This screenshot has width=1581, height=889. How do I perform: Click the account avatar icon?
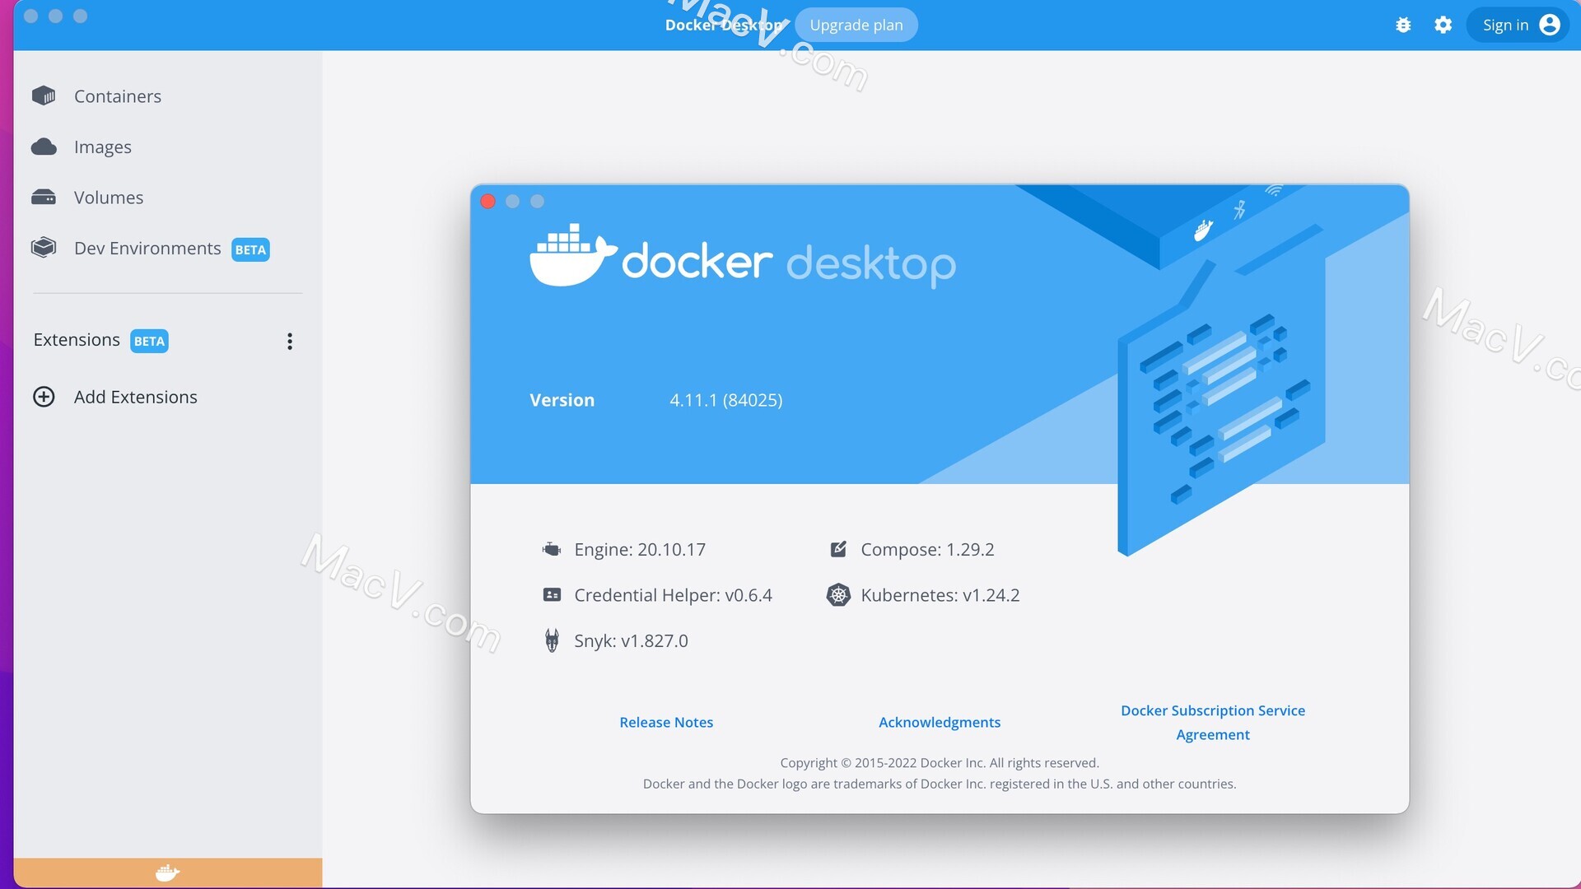click(1549, 26)
